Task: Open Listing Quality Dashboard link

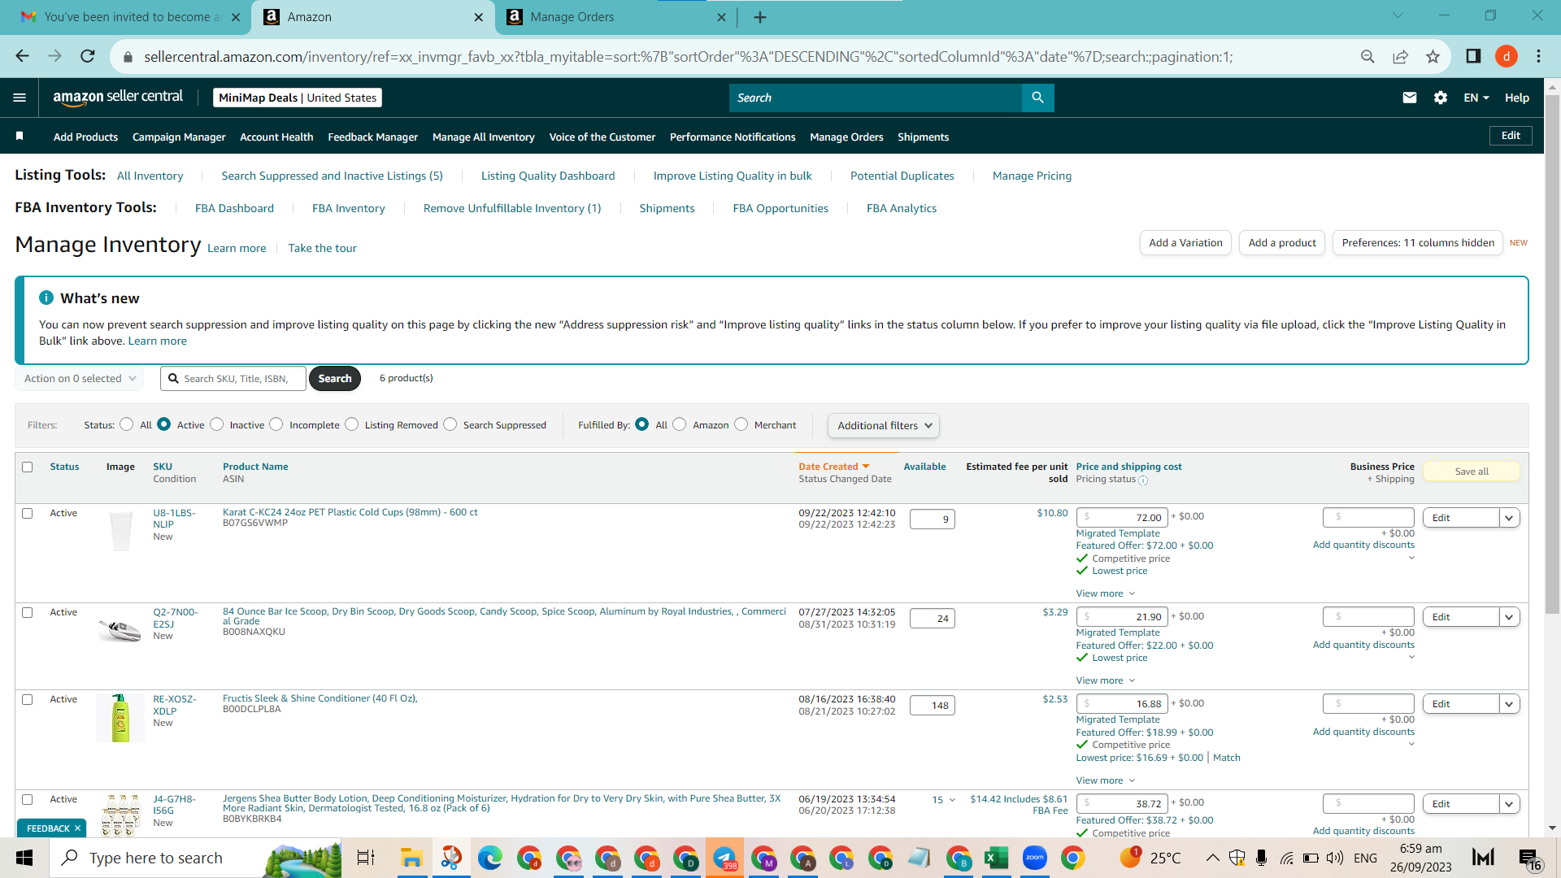Action: [548, 176]
